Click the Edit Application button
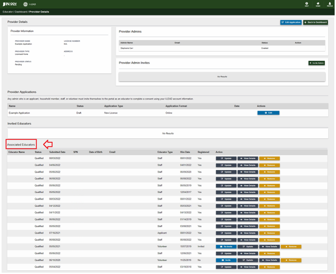Image resolution: width=336 pixels, height=274 pixels. (291, 22)
